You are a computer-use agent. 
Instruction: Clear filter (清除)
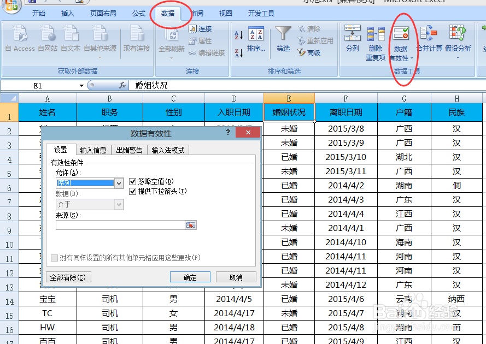coord(309,29)
